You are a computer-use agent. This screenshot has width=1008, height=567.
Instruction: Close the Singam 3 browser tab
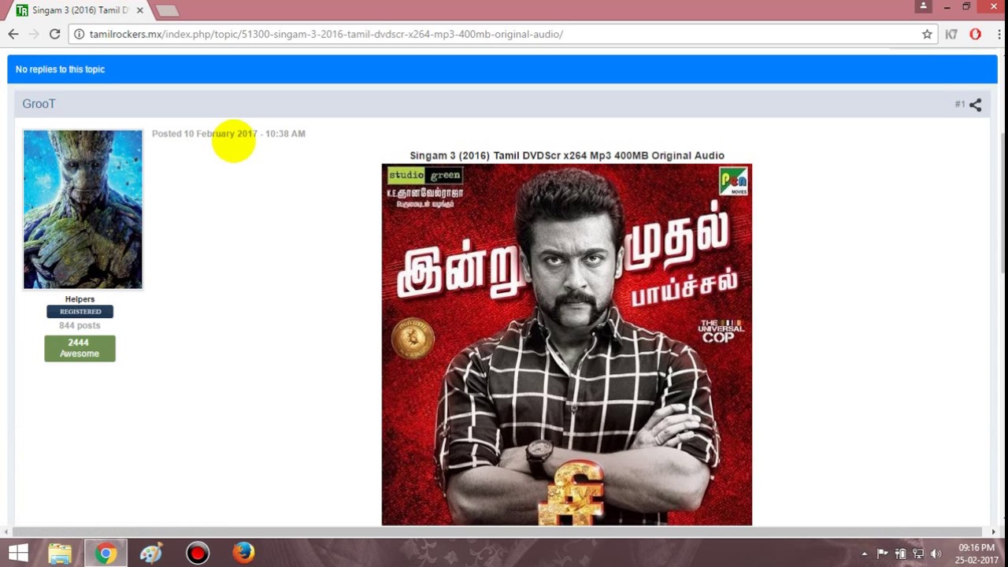tap(139, 10)
